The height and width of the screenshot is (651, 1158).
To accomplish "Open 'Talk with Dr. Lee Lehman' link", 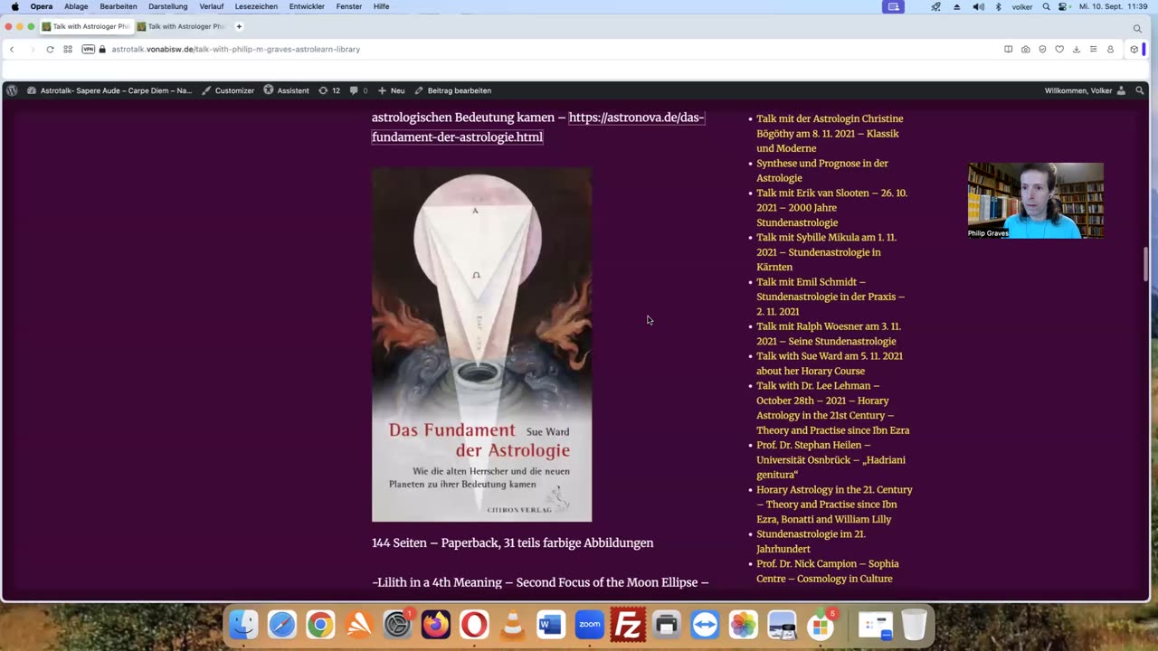I will (x=832, y=408).
